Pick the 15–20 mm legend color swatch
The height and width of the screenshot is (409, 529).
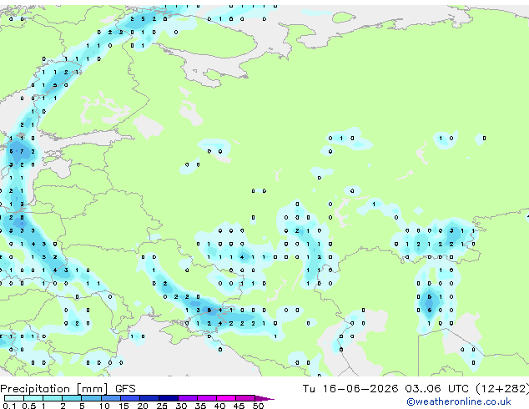(130, 398)
